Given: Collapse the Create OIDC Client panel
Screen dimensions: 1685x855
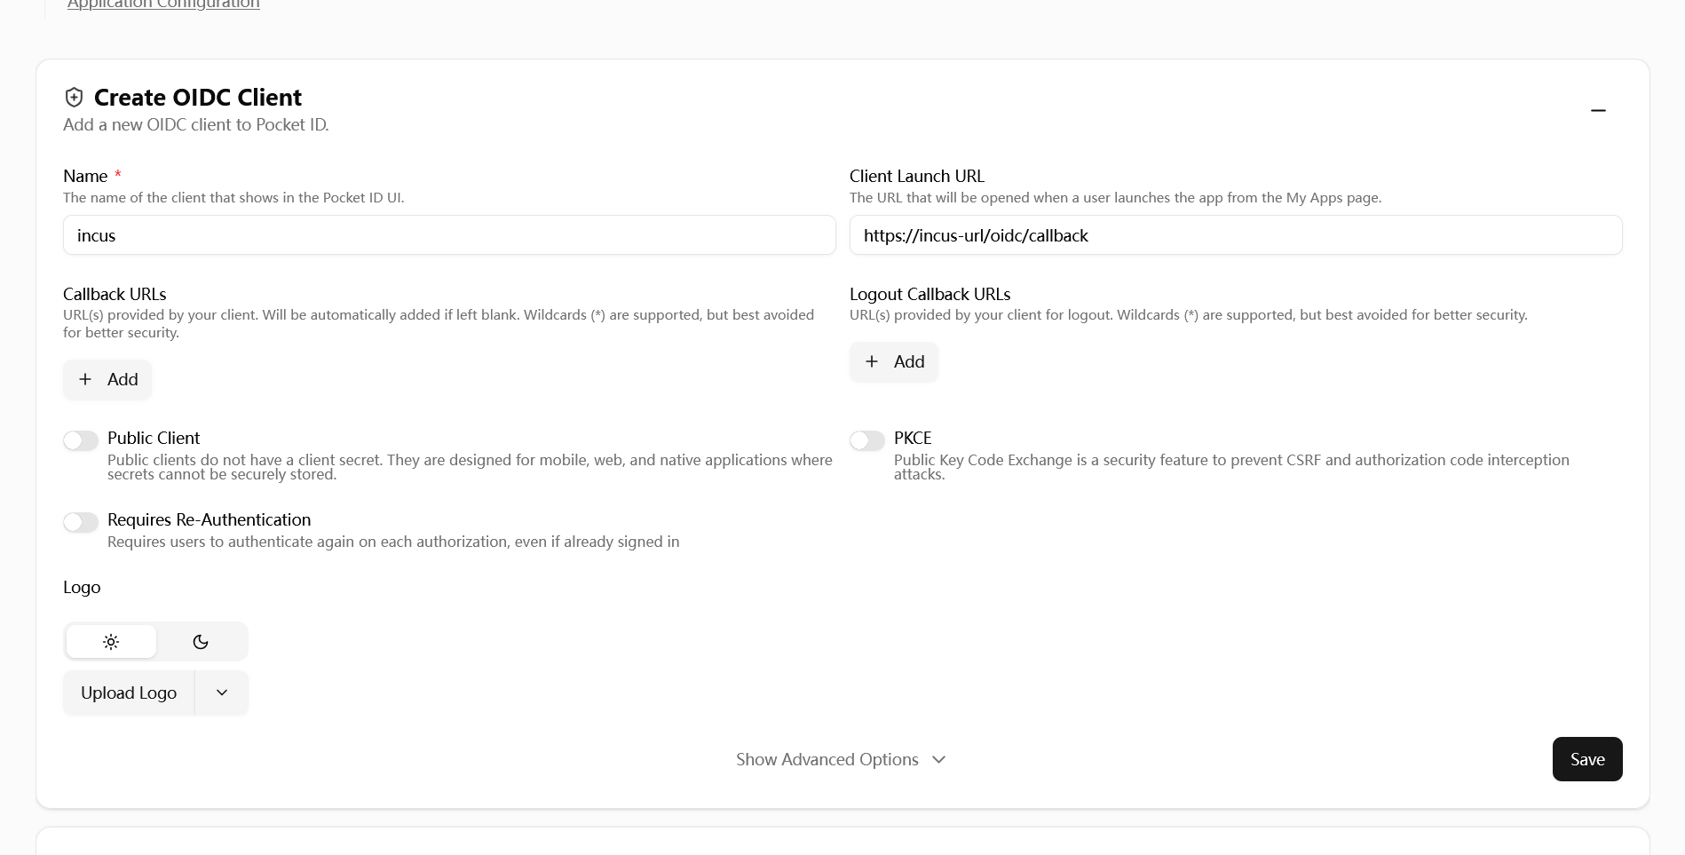Looking at the screenshot, I should [1598, 110].
